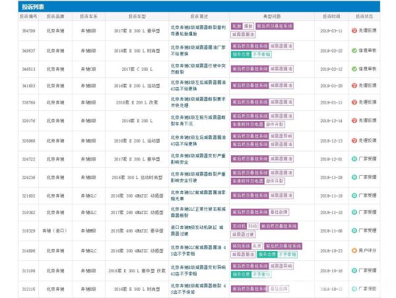The width and height of the screenshot is (396, 298).
Task: Open complaint 北京奔驰GLC前减震器漏油 4S店不予索赔
Action: pos(198,250)
